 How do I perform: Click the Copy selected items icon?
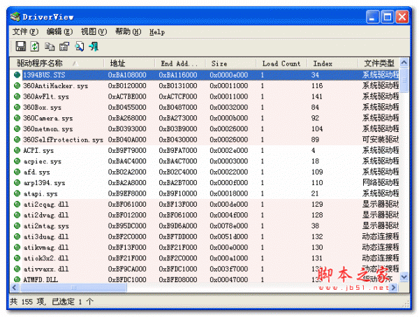click(x=49, y=47)
